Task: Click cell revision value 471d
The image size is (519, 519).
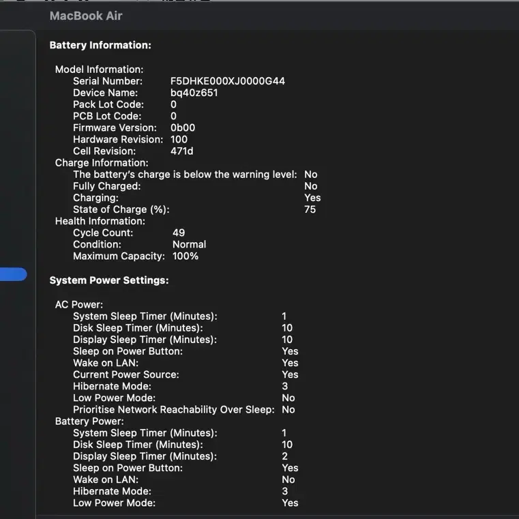Action: coord(182,151)
